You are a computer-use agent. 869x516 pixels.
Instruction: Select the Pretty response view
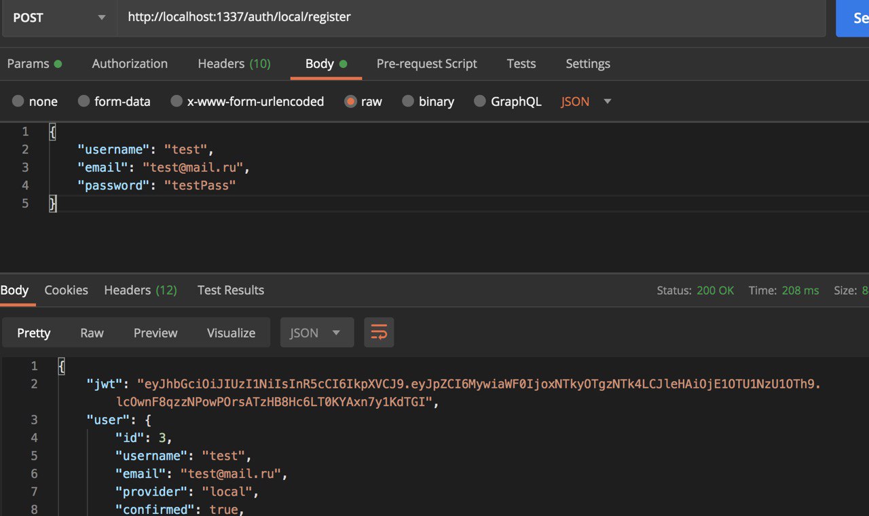(x=34, y=333)
